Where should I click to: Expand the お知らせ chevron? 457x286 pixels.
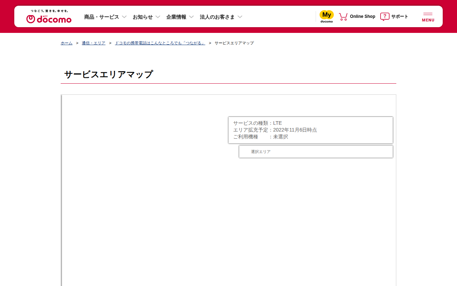coord(158,17)
